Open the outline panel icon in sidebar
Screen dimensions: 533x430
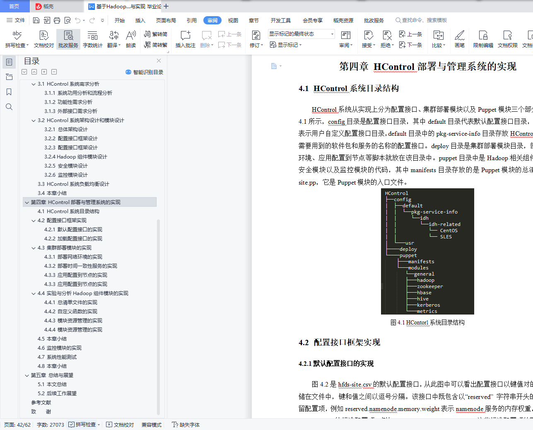pyautogui.click(x=9, y=62)
